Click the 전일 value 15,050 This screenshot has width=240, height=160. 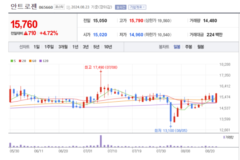pyautogui.click(x=100, y=21)
